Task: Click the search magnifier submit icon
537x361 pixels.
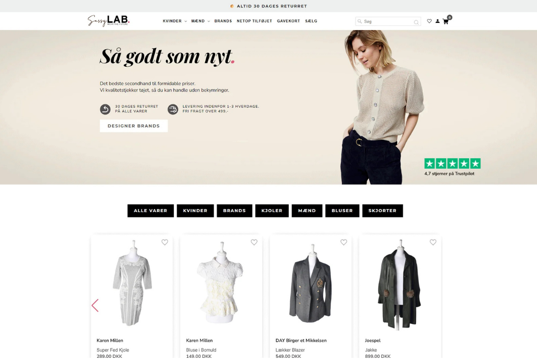Action: pyautogui.click(x=416, y=22)
